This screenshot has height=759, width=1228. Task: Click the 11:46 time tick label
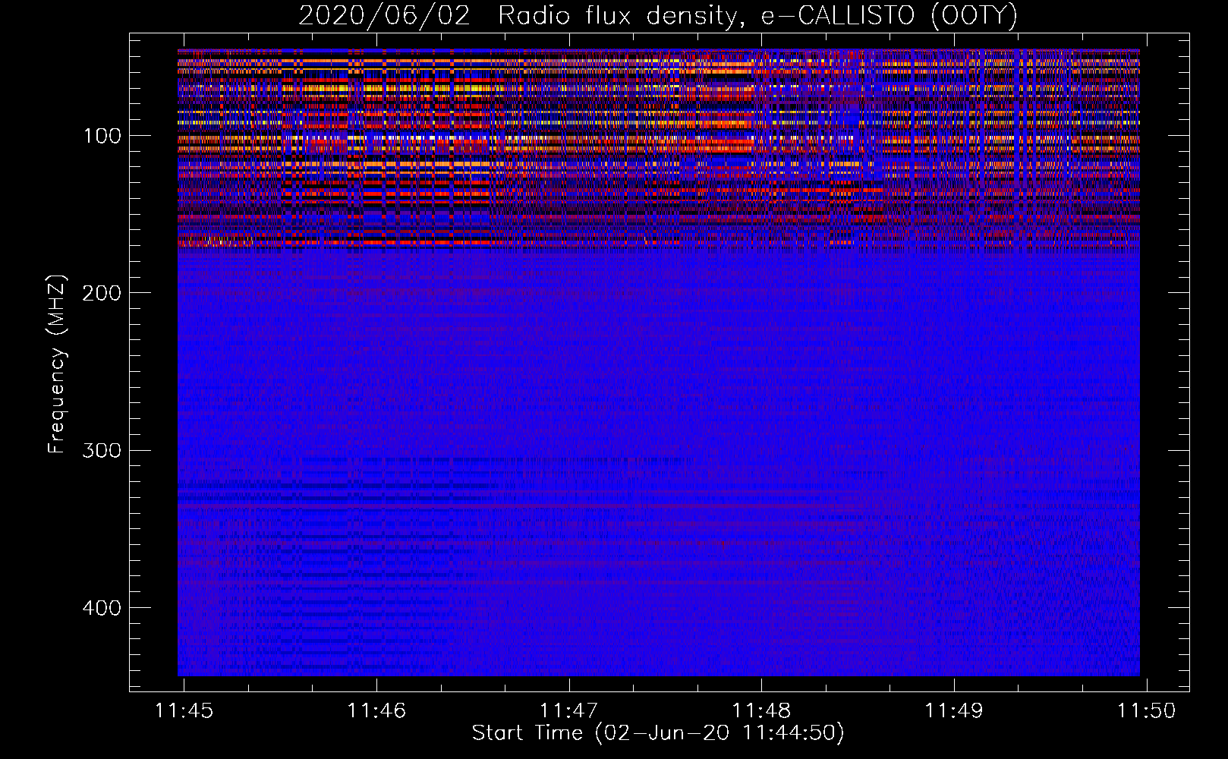pos(376,711)
